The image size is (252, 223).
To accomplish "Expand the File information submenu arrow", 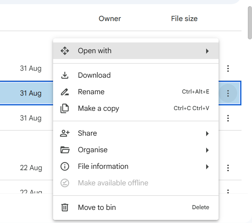I will click(x=207, y=166).
